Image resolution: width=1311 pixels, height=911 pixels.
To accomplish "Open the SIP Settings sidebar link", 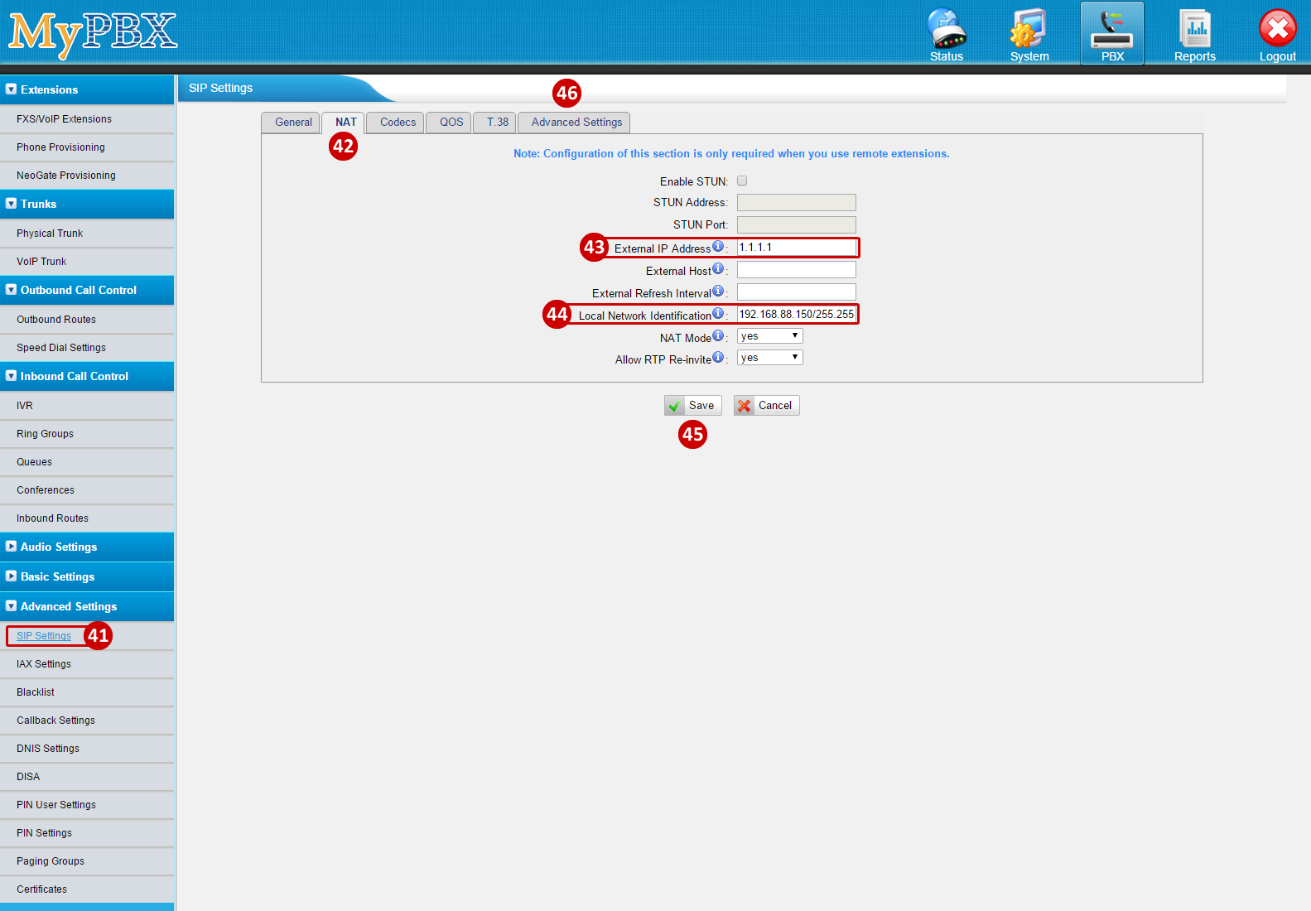I will pyautogui.click(x=44, y=636).
